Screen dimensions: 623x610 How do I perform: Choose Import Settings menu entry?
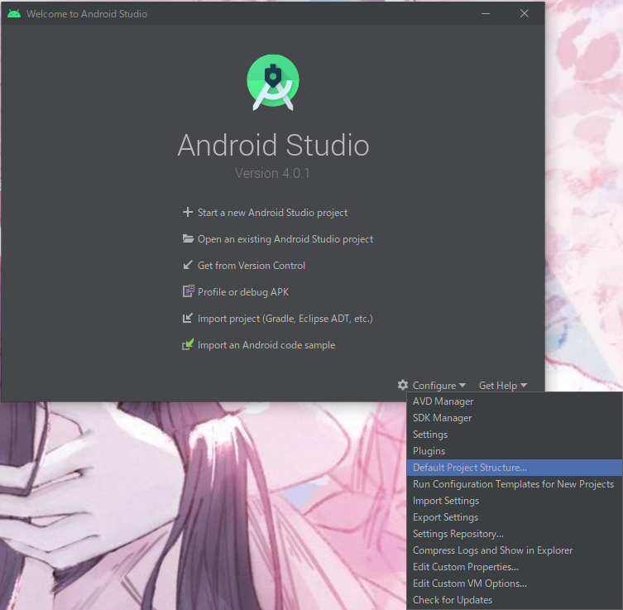coord(515,501)
